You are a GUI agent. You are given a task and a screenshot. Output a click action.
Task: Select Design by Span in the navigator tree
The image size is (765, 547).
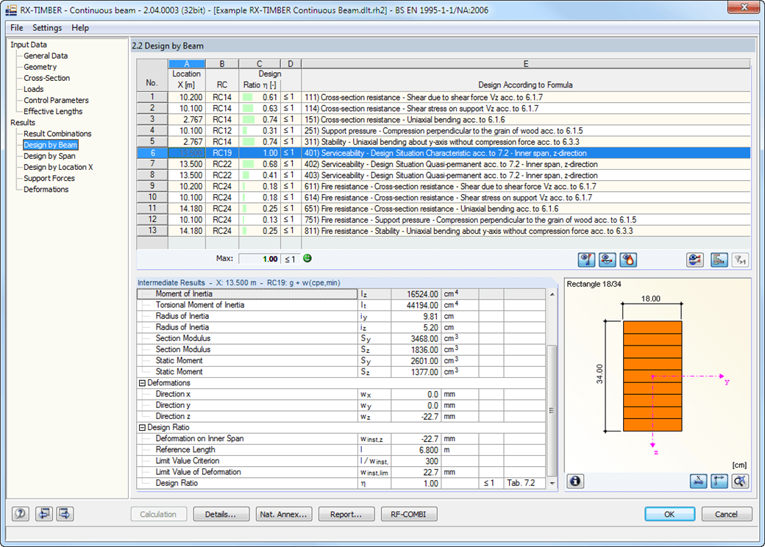(x=50, y=156)
